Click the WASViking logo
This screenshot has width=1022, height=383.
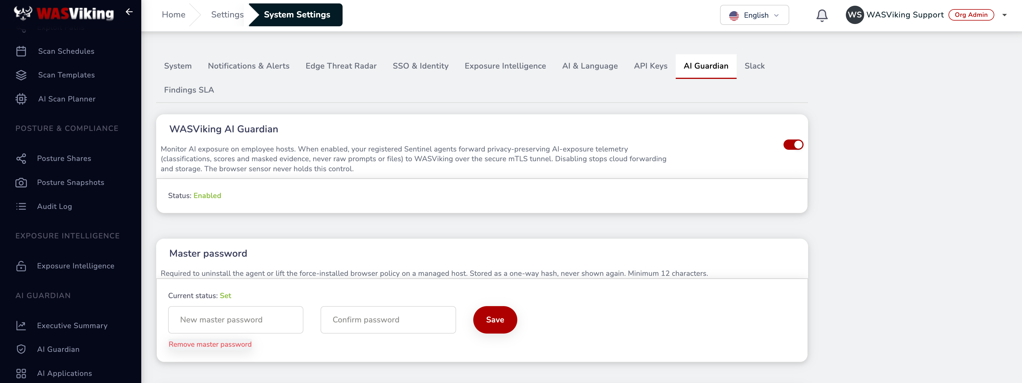coord(64,13)
